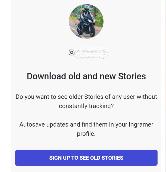The width and height of the screenshot is (166, 172).
Task: Click the motorcycle headlight in profile image
Action: (90, 21)
